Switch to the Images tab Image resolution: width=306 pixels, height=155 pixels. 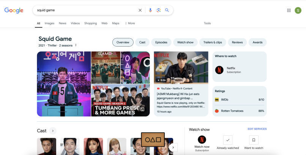[49, 23]
